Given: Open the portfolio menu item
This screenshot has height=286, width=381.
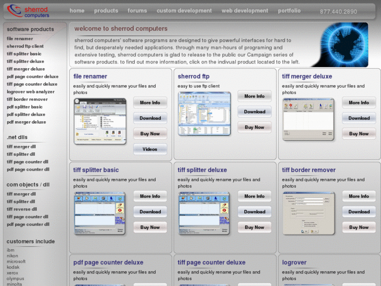Looking at the screenshot, I should (289, 10).
